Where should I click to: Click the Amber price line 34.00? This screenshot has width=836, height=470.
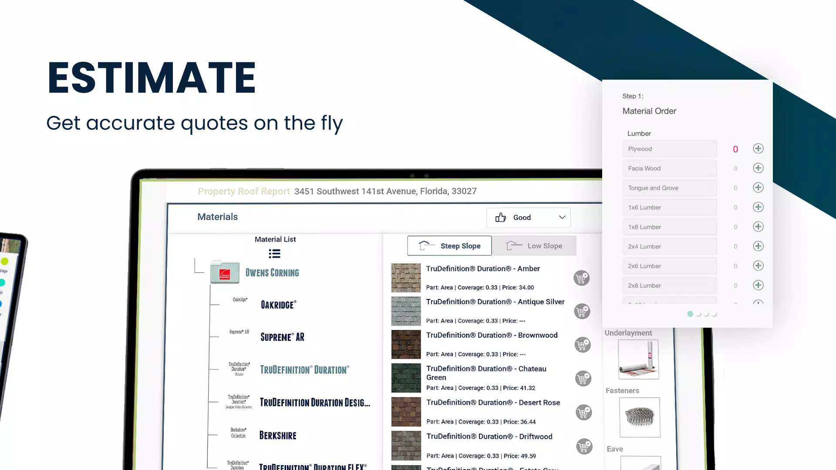coord(480,288)
